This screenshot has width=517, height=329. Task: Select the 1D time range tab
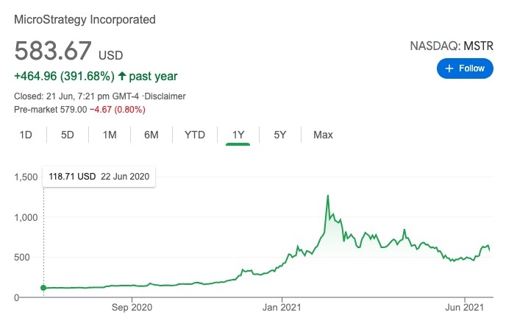[26, 135]
